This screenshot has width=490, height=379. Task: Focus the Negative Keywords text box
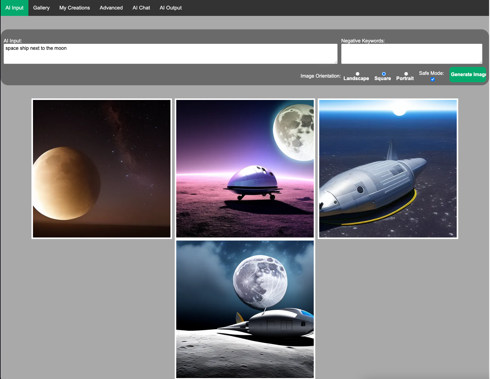tap(411, 54)
